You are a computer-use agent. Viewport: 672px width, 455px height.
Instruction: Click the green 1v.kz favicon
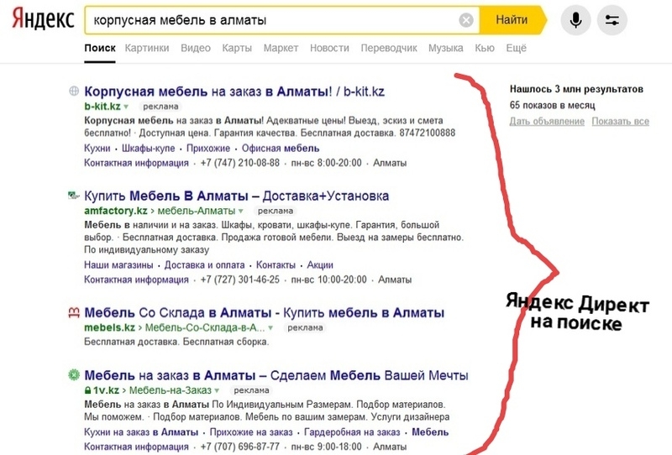coord(74,375)
